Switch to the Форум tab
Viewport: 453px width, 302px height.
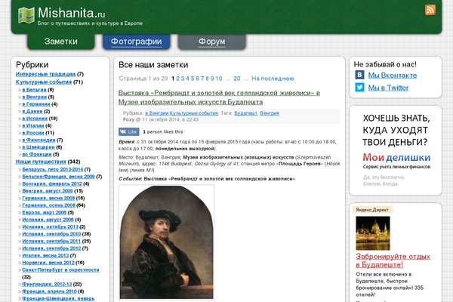[211, 42]
